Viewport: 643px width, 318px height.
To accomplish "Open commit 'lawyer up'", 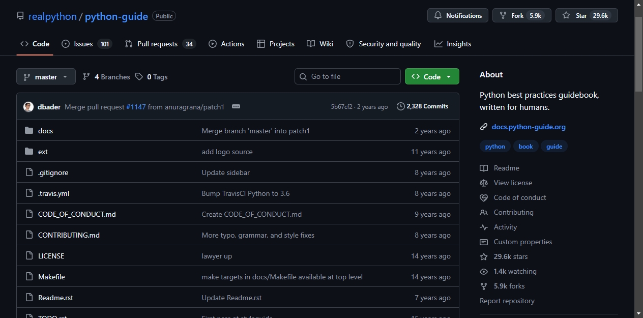I will coord(217,256).
